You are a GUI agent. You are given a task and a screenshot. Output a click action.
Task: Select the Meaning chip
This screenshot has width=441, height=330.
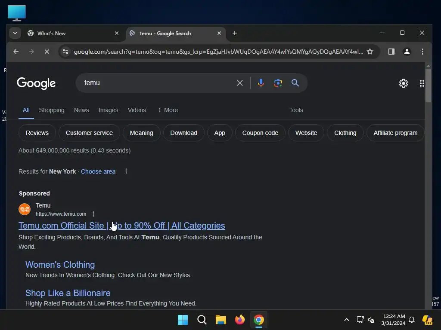point(141,133)
